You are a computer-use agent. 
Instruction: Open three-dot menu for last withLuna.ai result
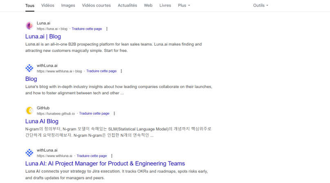pos(112,156)
